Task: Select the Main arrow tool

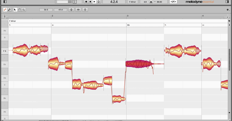Action: click(x=15, y=10)
